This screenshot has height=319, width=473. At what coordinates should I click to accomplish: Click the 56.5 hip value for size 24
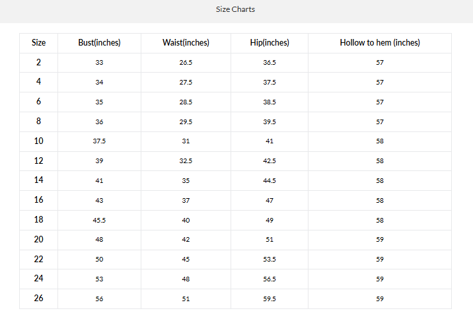point(270,279)
